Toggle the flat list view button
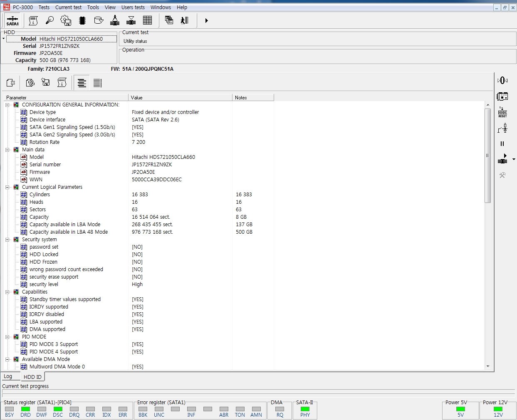The width and height of the screenshot is (517, 420). pyautogui.click(x=97, y=83)
